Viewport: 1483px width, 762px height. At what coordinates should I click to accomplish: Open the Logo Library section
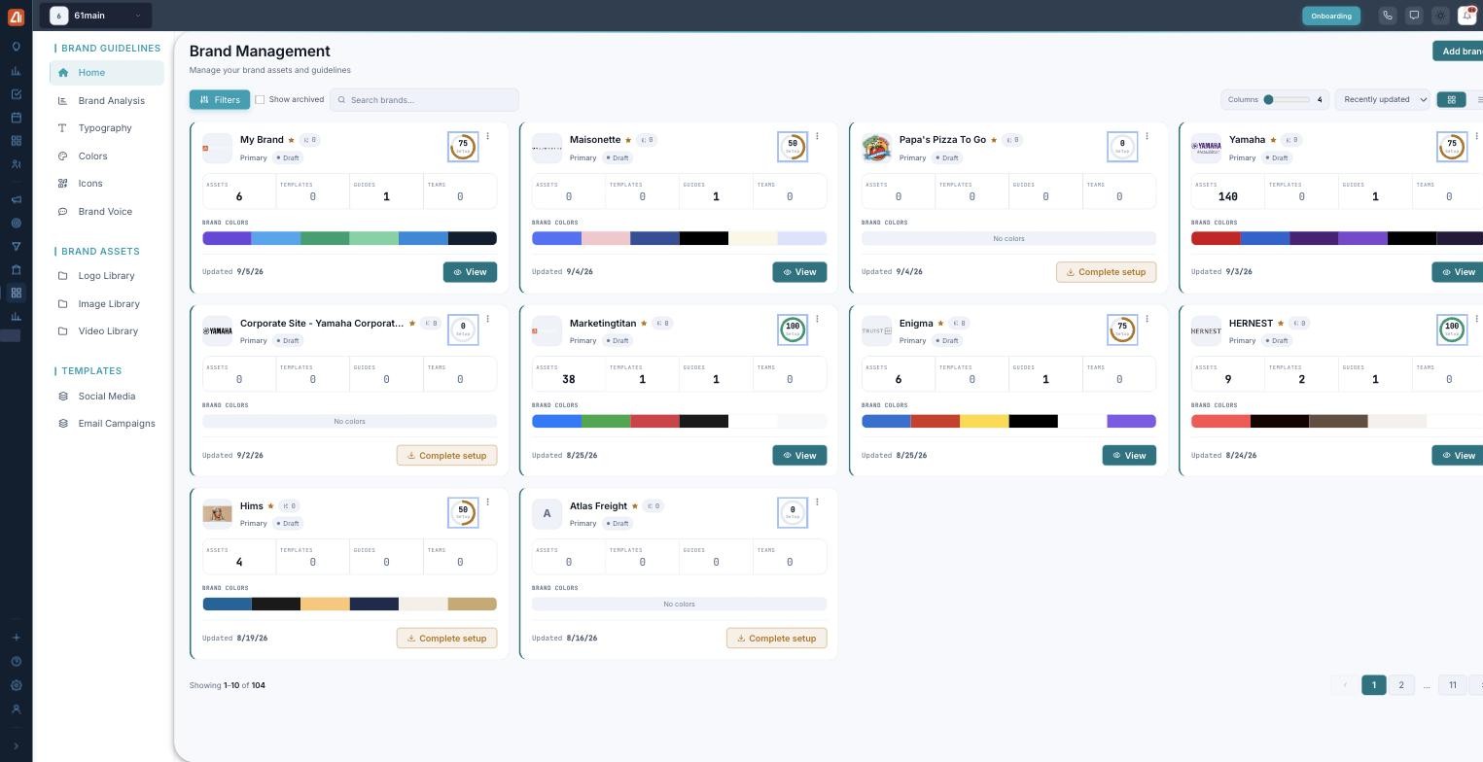[107, 276]
